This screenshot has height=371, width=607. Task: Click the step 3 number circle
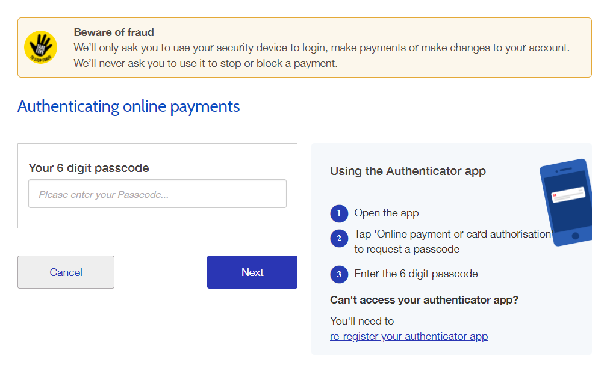pos(339,274)
